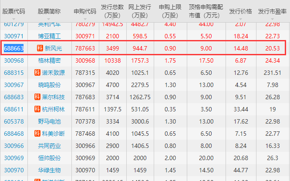Sort by 股票代码 column header
Screen dimensions: 290x181
point(13,11)
